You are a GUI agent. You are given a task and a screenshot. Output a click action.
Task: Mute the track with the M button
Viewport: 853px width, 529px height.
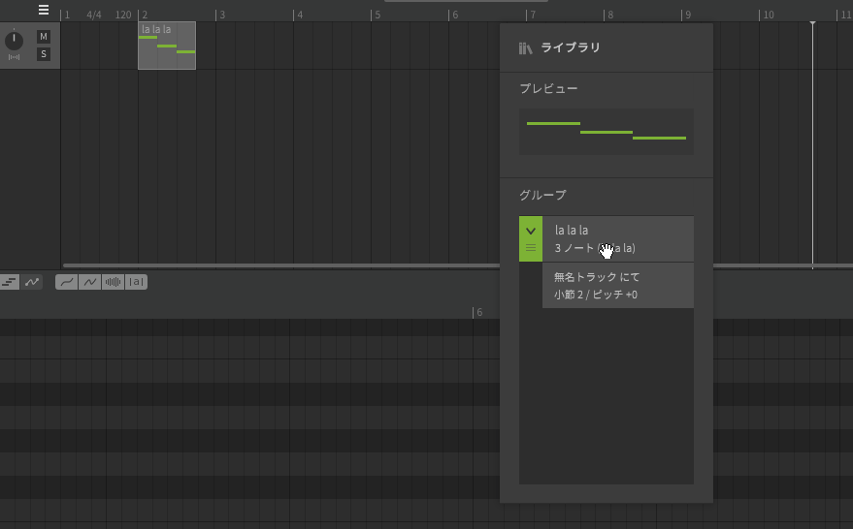click(x=43, y=37)
